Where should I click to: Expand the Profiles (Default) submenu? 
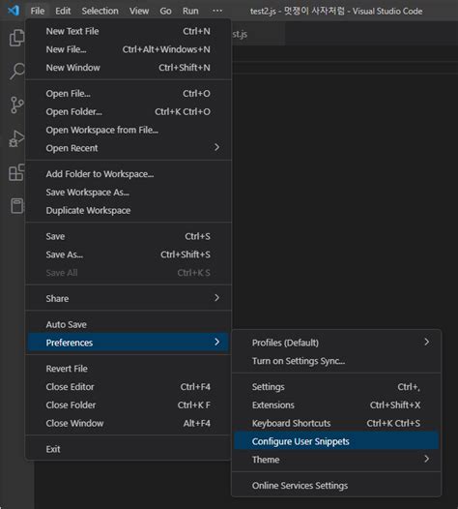pyautogui.click(x=336, y=343)
